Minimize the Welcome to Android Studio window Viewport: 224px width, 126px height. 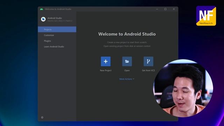pos(157,9)
